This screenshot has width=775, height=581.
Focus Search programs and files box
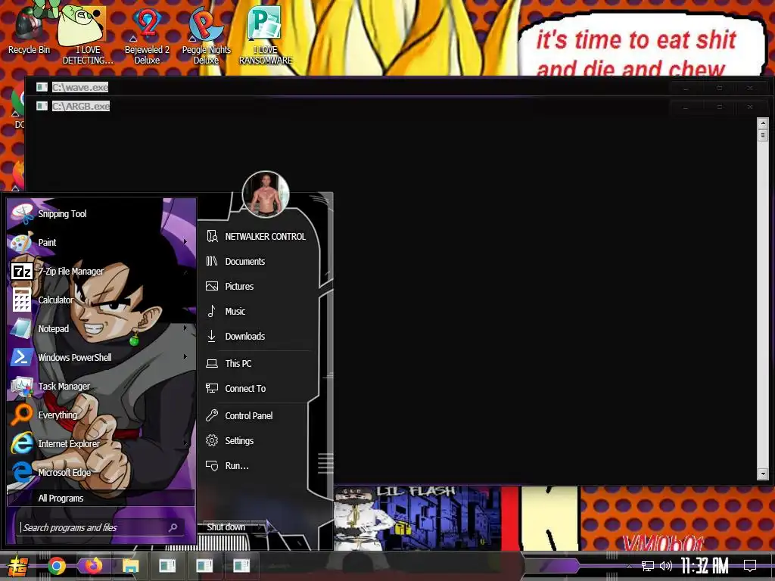(99, 527)
